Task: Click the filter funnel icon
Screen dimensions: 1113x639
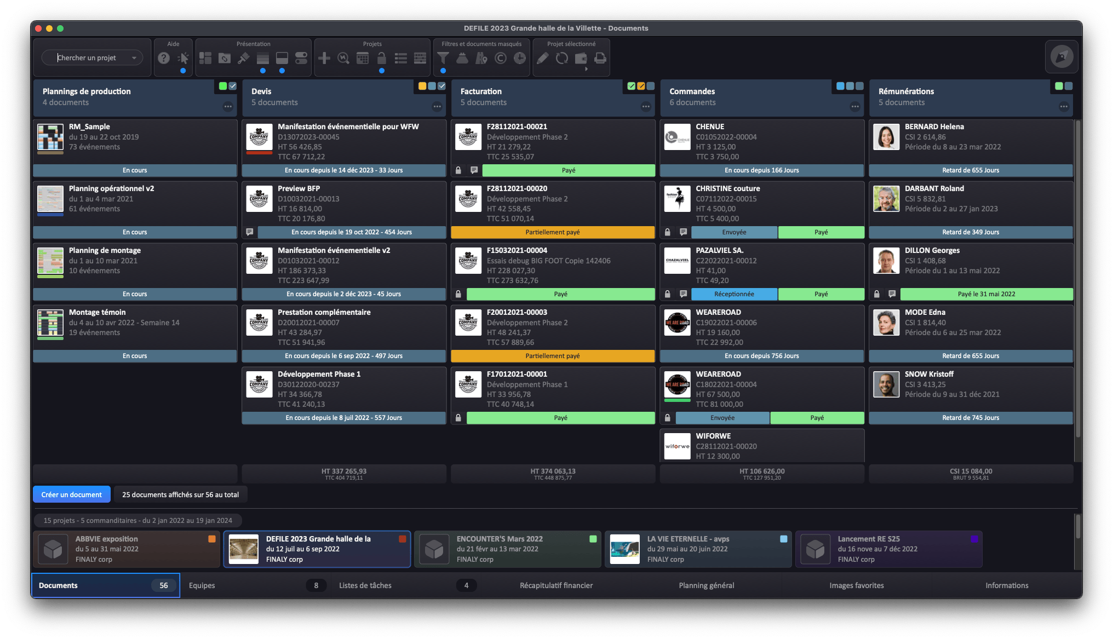Action: (443, 58)
